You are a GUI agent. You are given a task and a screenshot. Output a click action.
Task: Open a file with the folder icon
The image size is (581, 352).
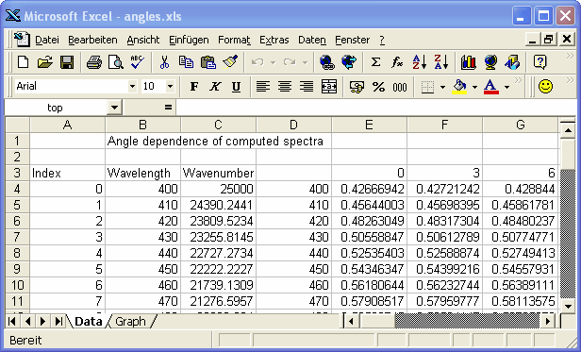(45, 62)
